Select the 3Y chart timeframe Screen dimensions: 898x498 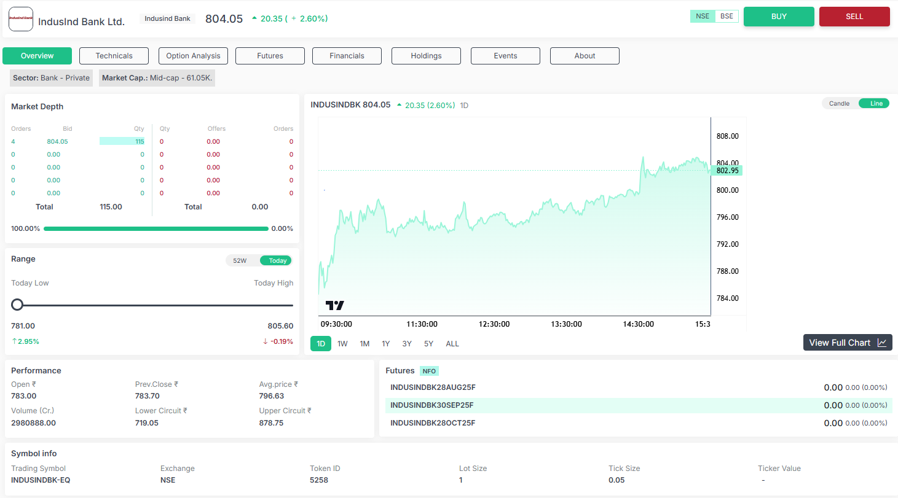(x=407, y=344)
